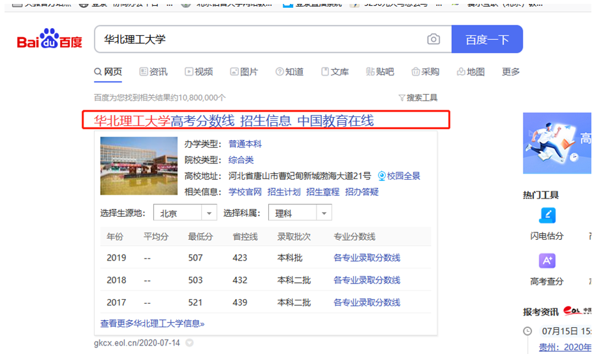
Task: Click the clock icon beside 07月15日
Action: tap(527, 331)
